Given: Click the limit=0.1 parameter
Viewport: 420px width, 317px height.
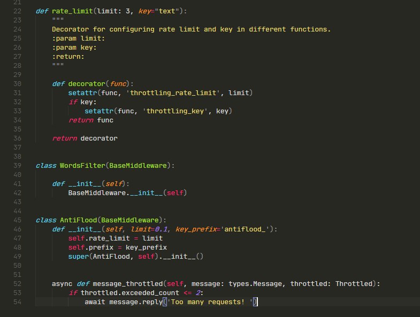Looking at the screenshot, I should pyautogui.click(x=149, y=229).
